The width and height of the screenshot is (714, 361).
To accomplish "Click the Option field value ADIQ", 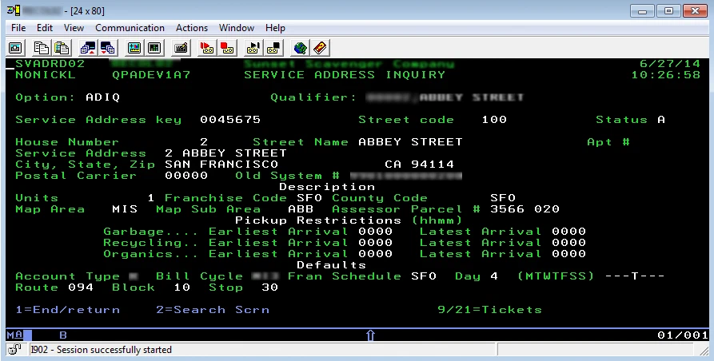I will (x=103, y=97).
